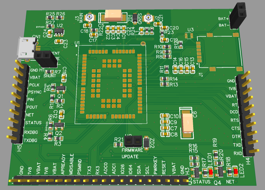Viewport: 265px width, 190px height.
Task: Click the PSMIND silkscreen label
Action: [79, 167]
